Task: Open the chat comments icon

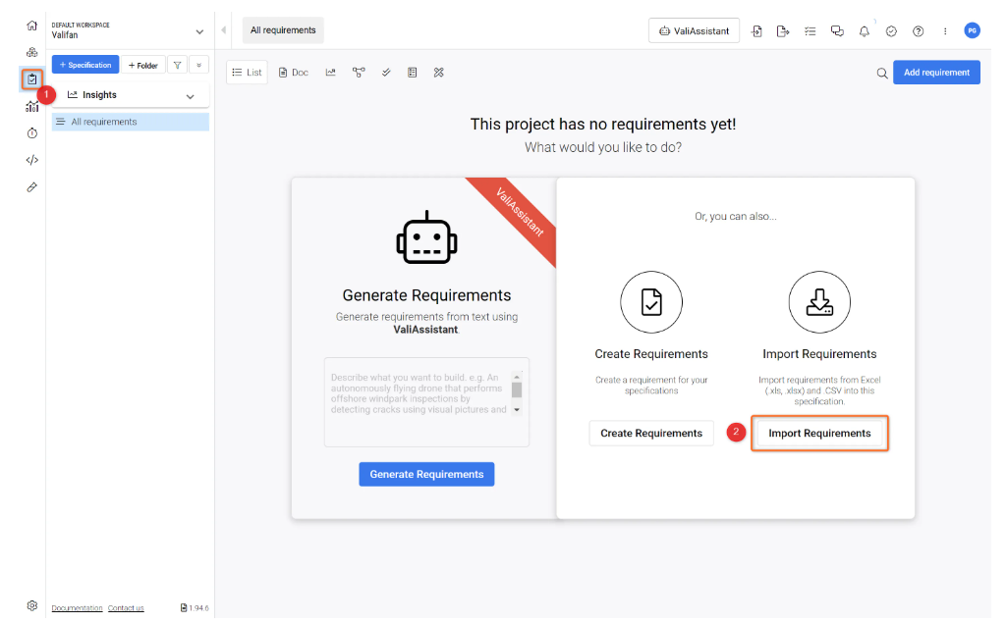Action: 837,30
